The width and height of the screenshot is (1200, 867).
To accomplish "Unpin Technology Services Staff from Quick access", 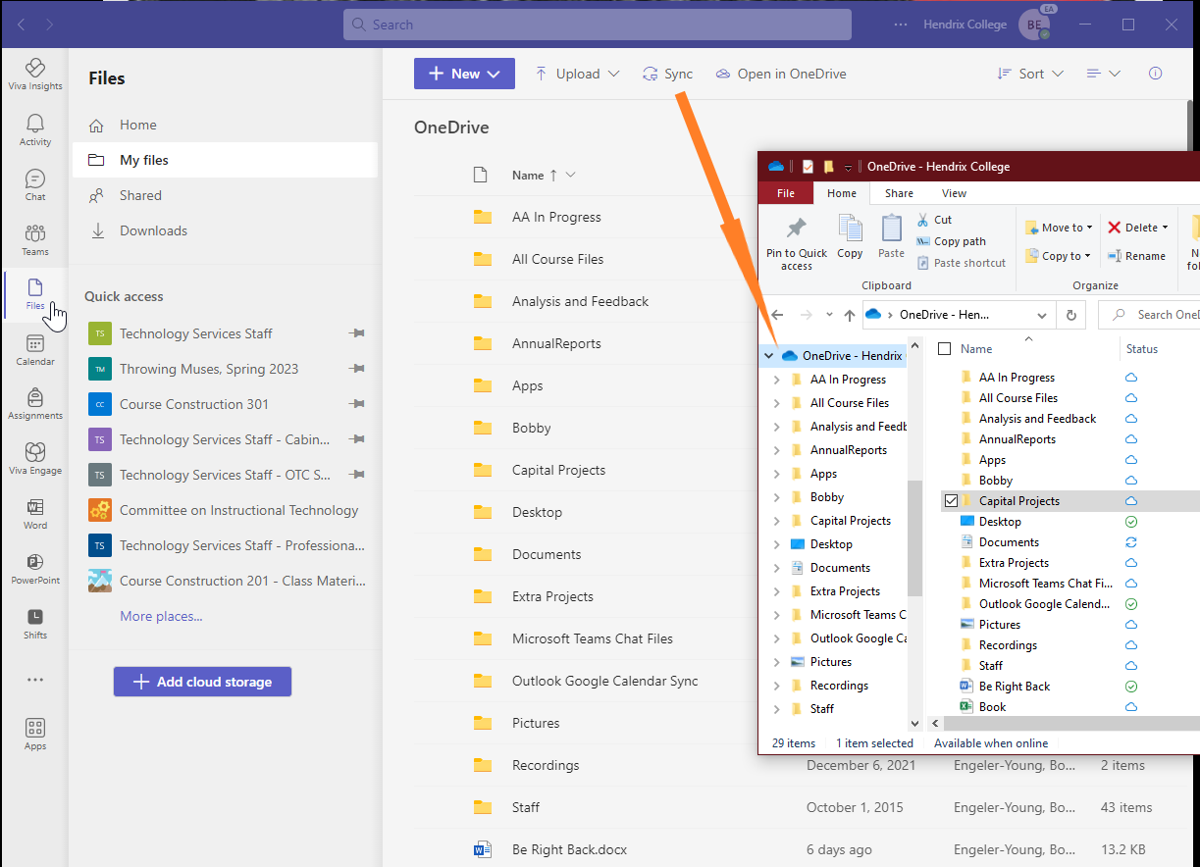I will coord(356,333).
